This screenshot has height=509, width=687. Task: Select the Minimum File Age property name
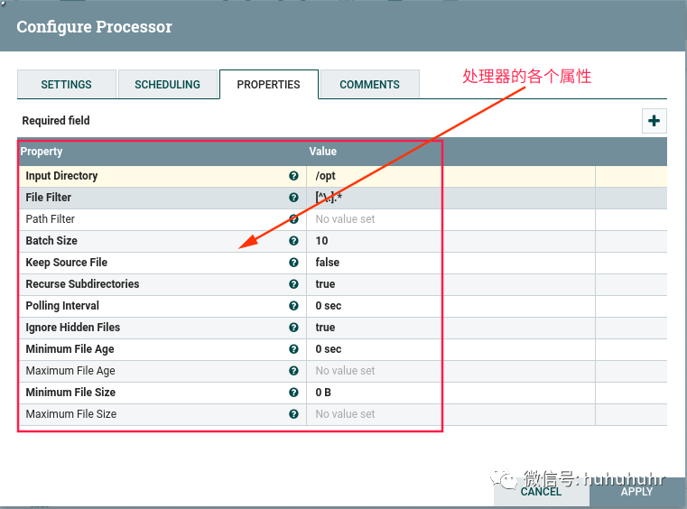pos(70,349)
